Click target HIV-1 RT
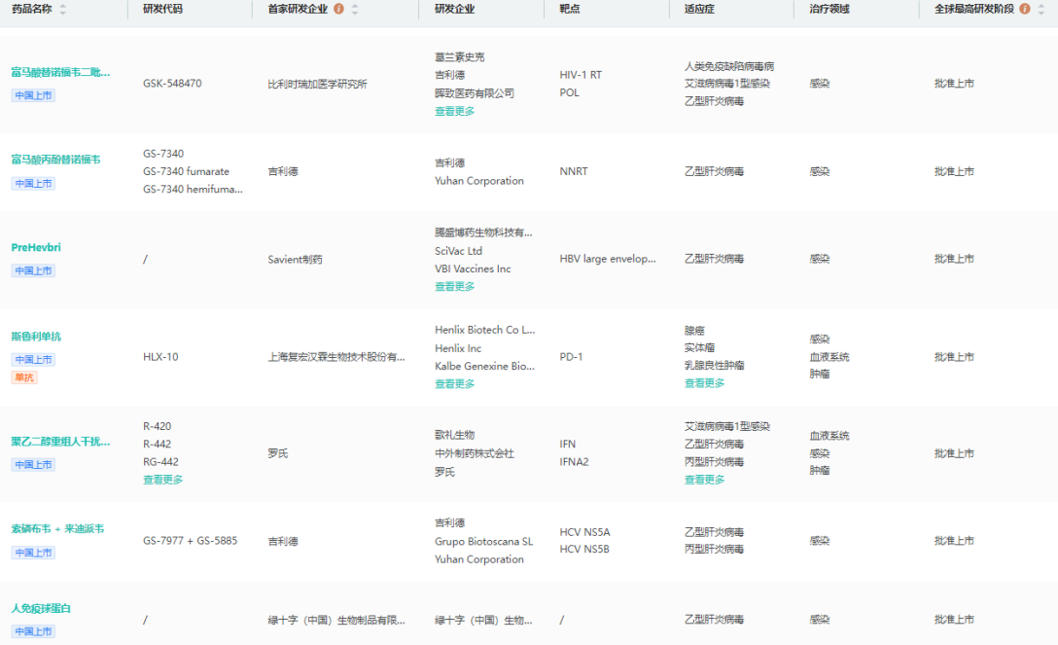The image size is (1058, 645). [581, 75]
